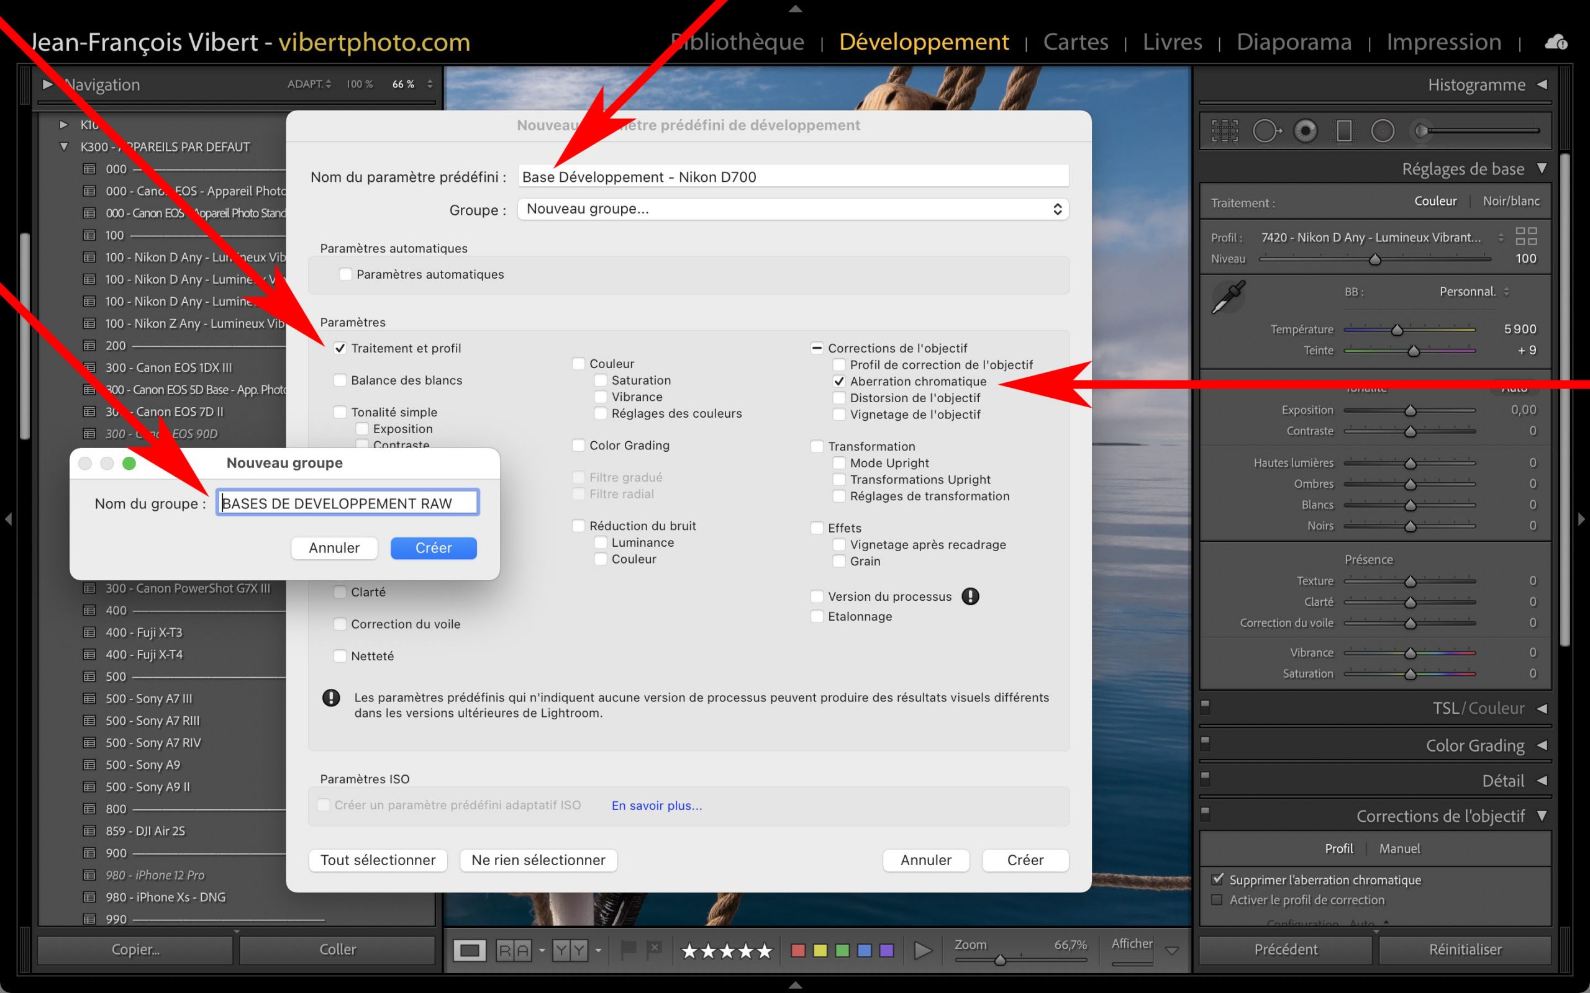Open the Groupe dropdown menu

point(793,210)
